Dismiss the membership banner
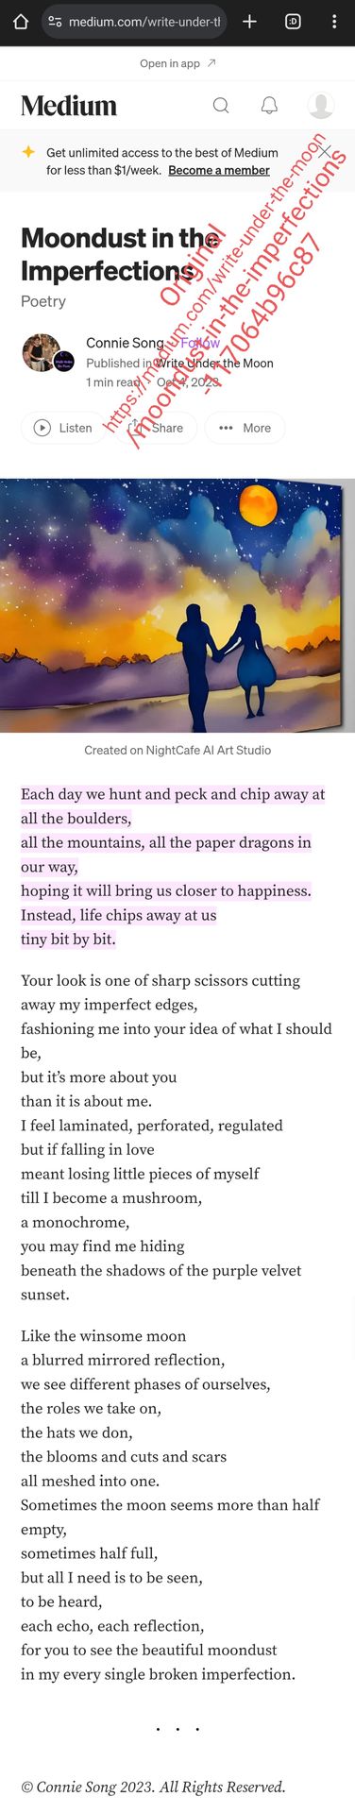Viewport: 355px width, 1813px height. pyautogui.click(x=325, y=151)
